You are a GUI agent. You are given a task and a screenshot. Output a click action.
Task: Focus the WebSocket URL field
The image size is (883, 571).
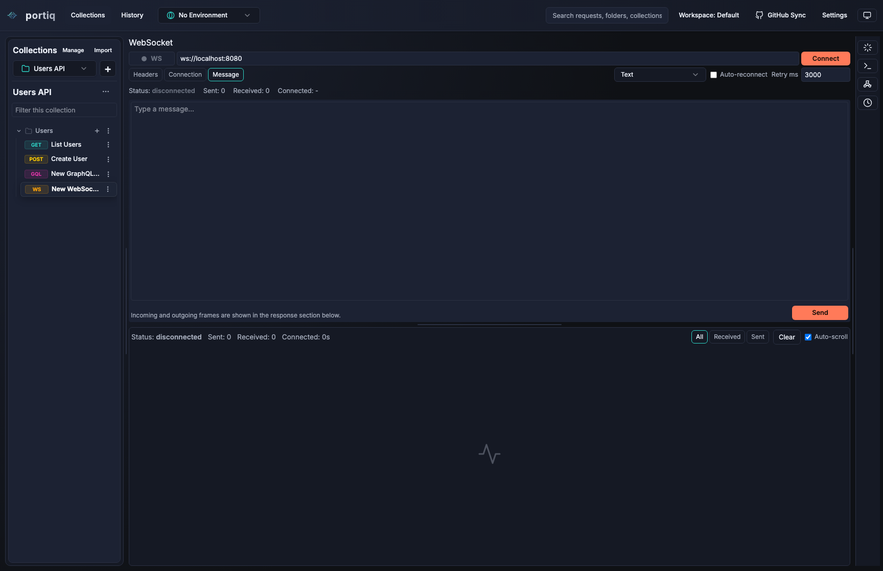488,59
